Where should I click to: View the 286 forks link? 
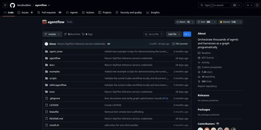pos(205,81)
